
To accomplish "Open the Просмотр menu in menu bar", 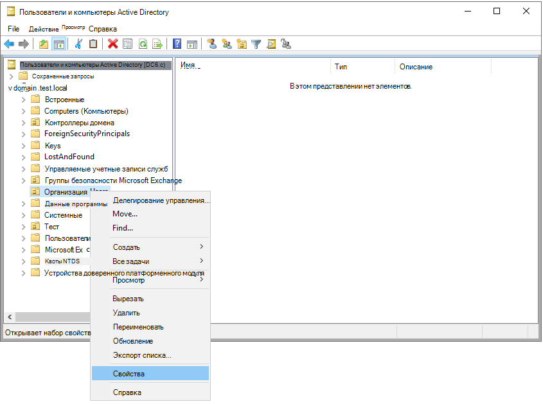I will tap(73, 27).
